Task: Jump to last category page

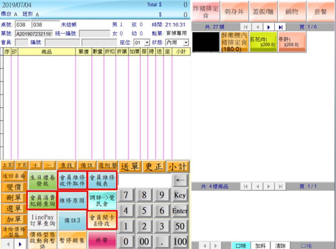Action: click(280, 27)
